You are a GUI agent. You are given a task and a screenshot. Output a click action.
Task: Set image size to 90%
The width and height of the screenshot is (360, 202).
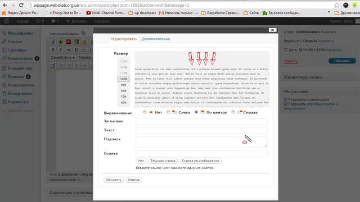[124, 85]
